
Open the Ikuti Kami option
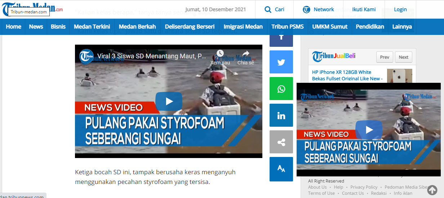(x=364, y=9)
